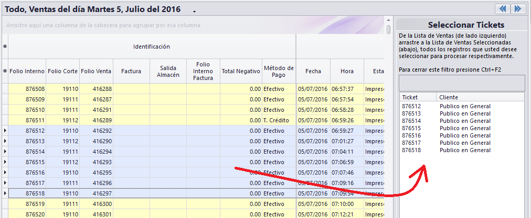The height and width of the screenshot is (218, 531).
Task: Click the next day double-arrow button
Action: (518, 8)
